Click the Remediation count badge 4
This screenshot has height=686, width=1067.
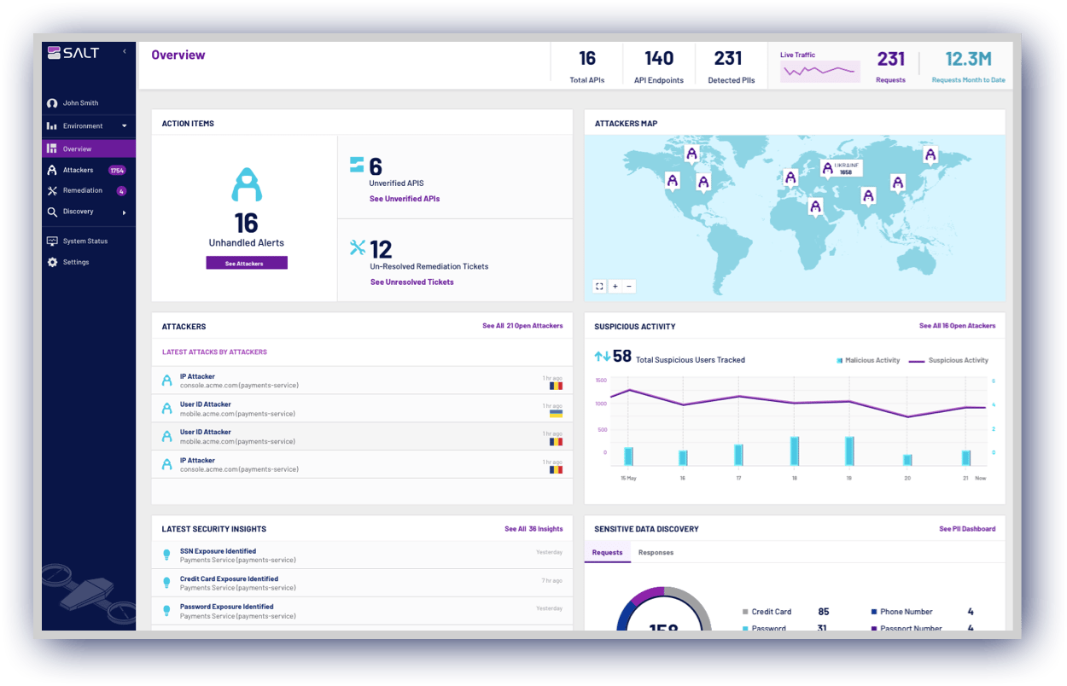(121, 191)
